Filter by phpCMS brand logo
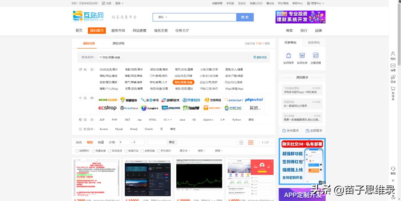This screenshot has width=401, height=201. click(170, 108)
